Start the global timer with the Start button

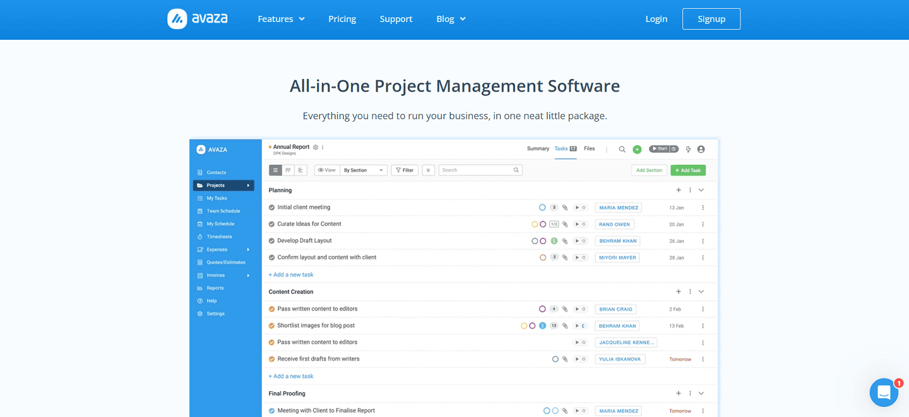pos(661,148)
